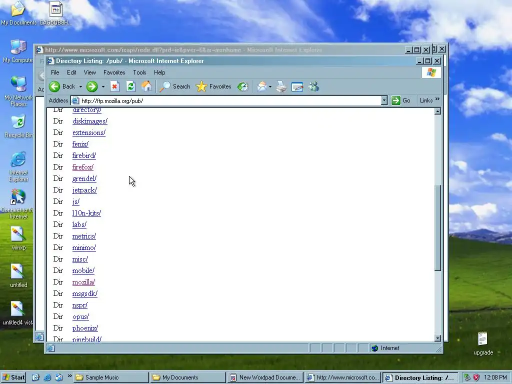512x384 pixels.
Task: Open the msgsdk/ directory link
Action: (x=85, y=293)
